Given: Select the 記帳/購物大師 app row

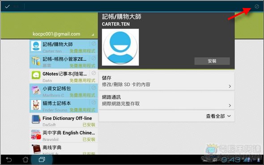Looking at the screenshot, I should pyautogui.click(x=64, y=47).
